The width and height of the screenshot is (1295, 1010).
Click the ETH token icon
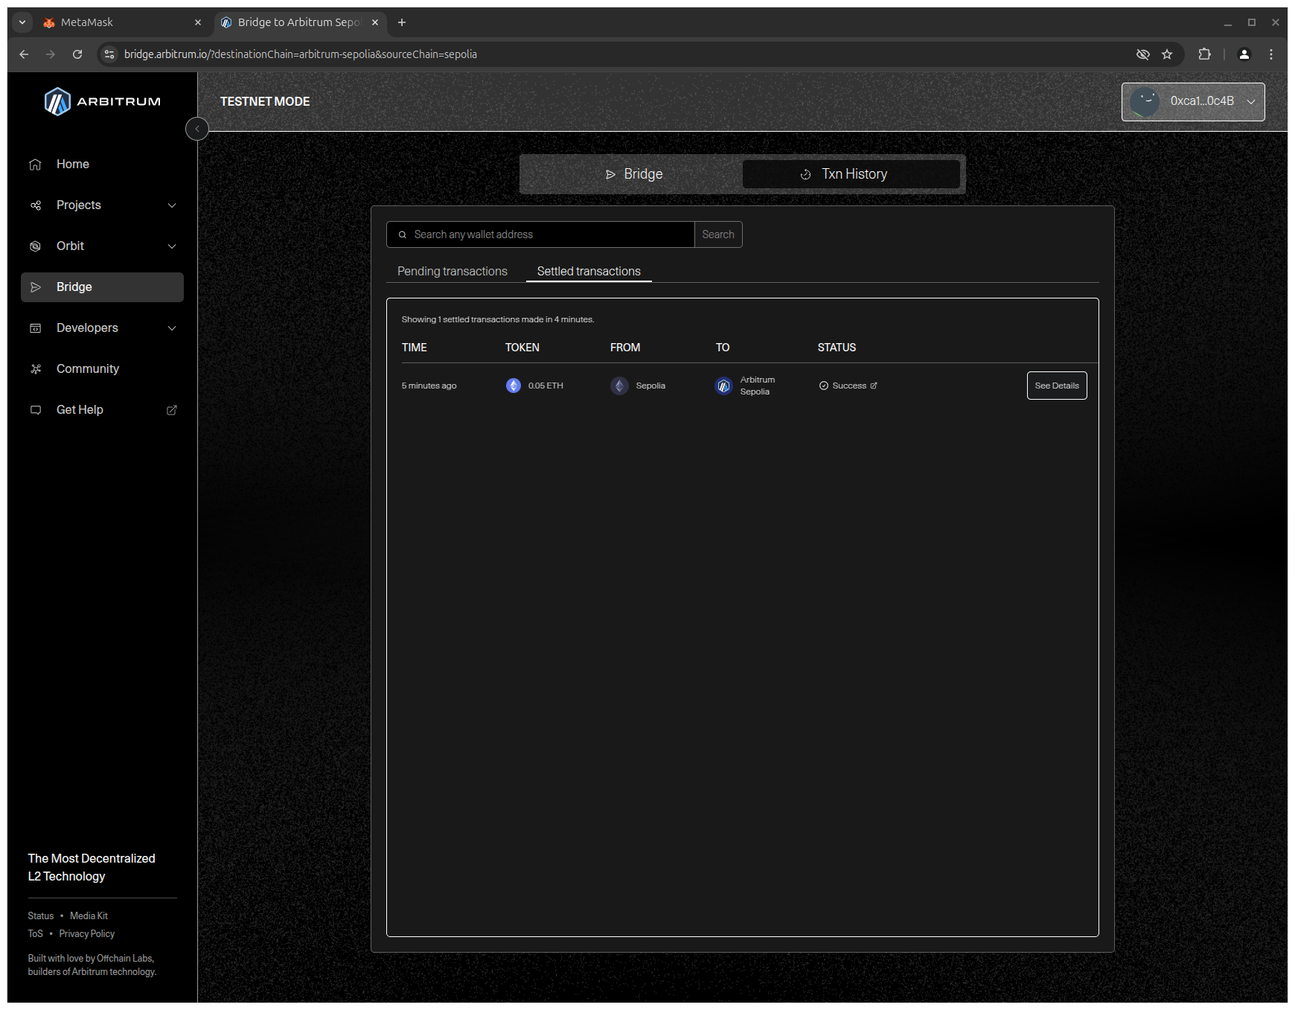[514, 386]
